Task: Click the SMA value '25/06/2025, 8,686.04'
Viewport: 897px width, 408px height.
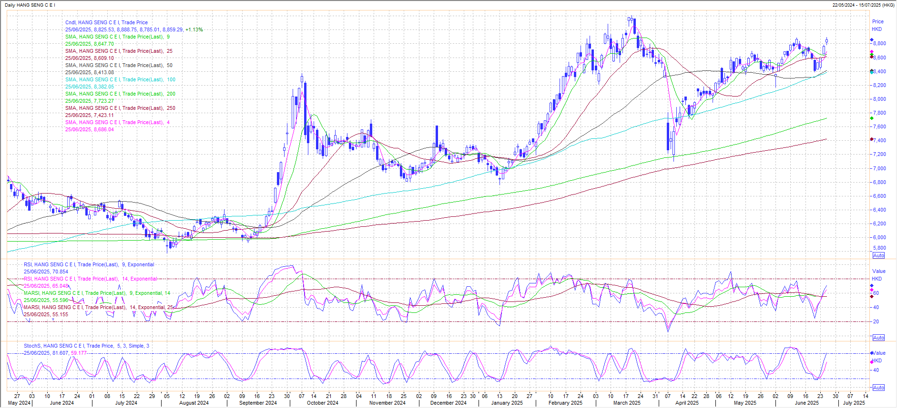Action: point(90,129)
